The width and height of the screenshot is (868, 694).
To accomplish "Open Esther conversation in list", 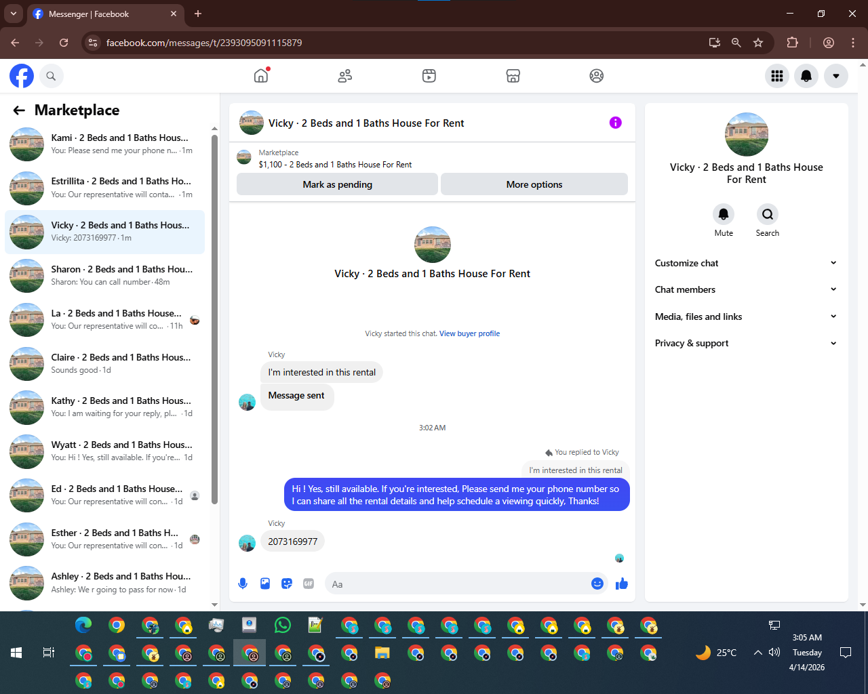I will [x=105, y=539].
